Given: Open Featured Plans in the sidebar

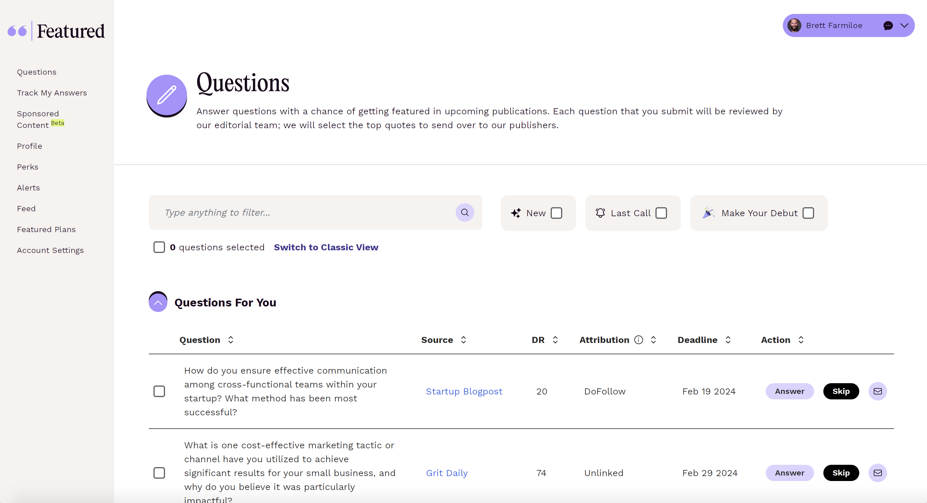Looking at the screenshot, I should (x=46, y=230).
